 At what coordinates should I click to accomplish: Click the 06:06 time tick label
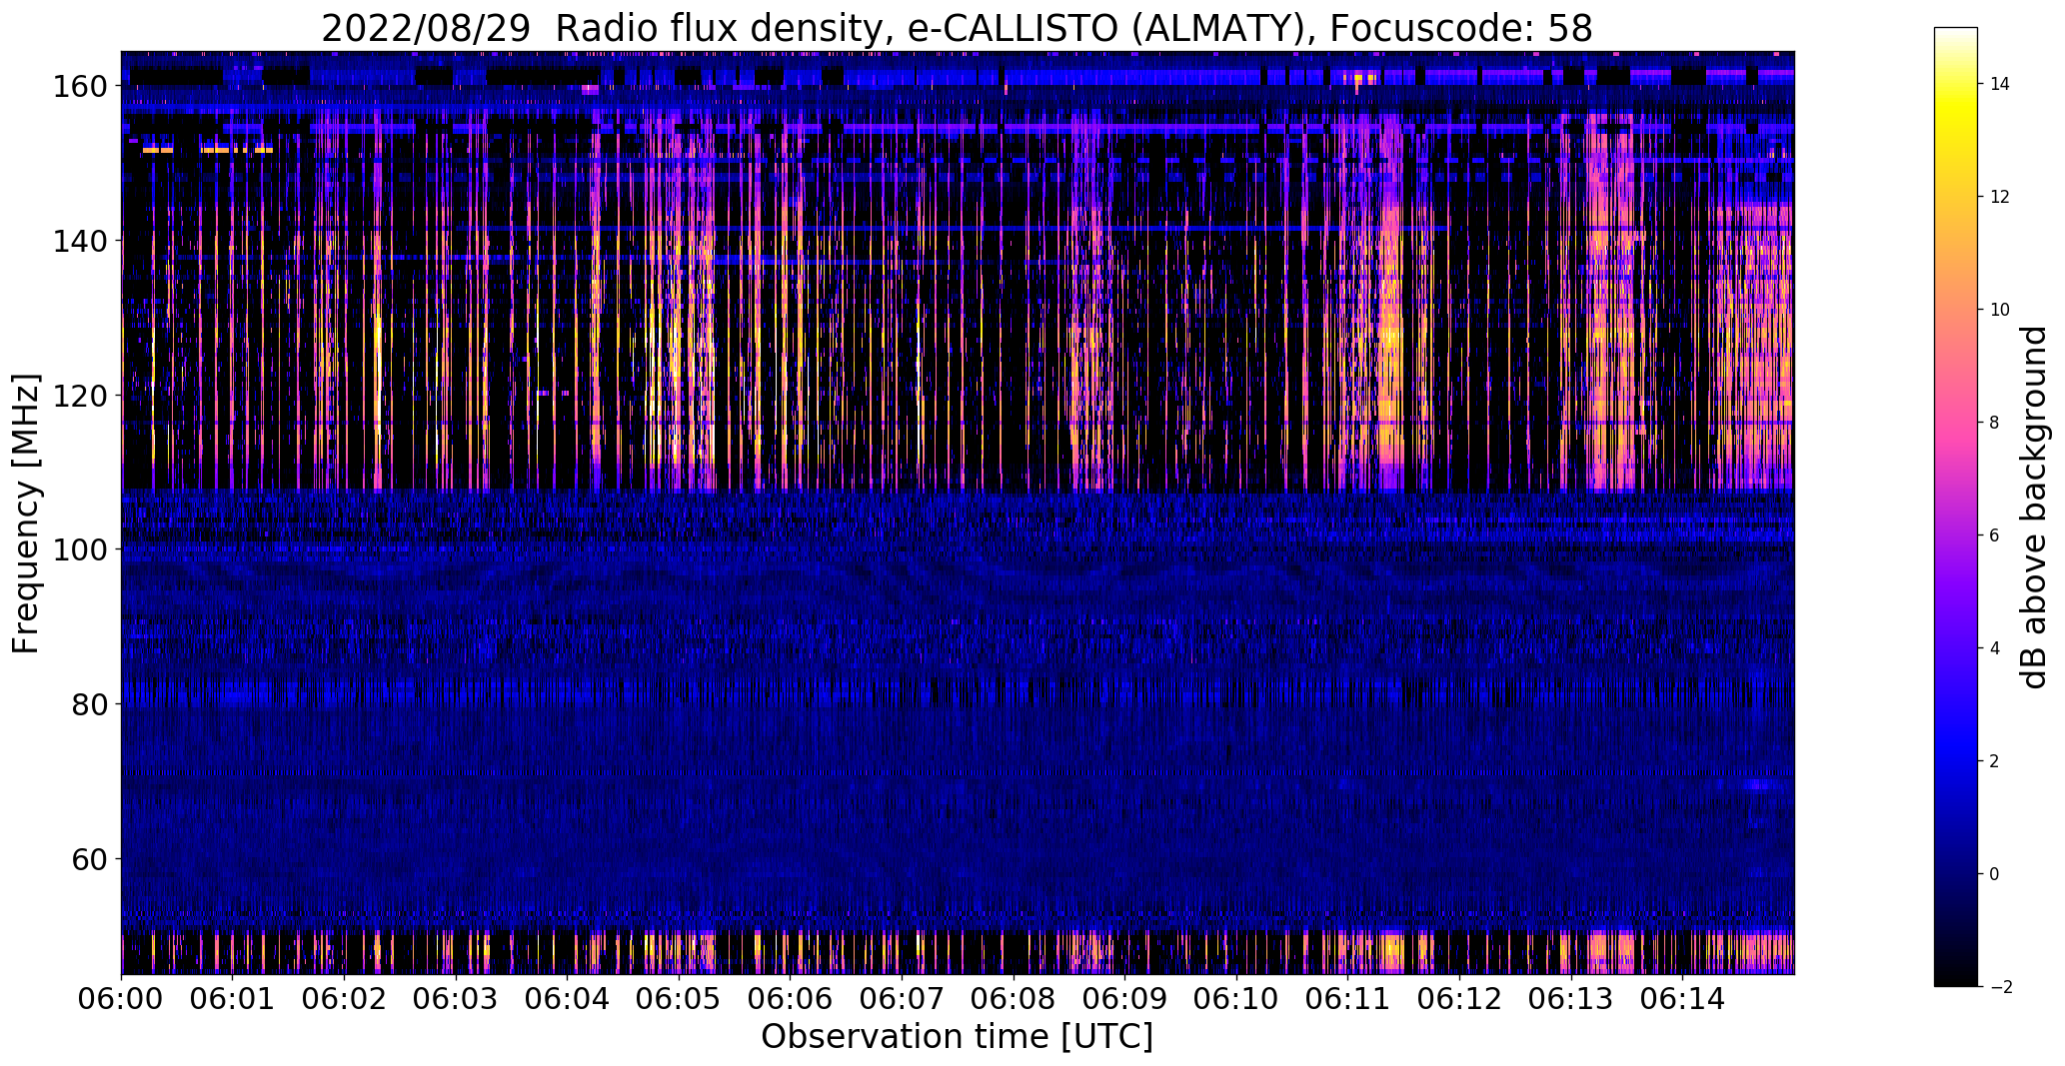[x=790, y=1000]
